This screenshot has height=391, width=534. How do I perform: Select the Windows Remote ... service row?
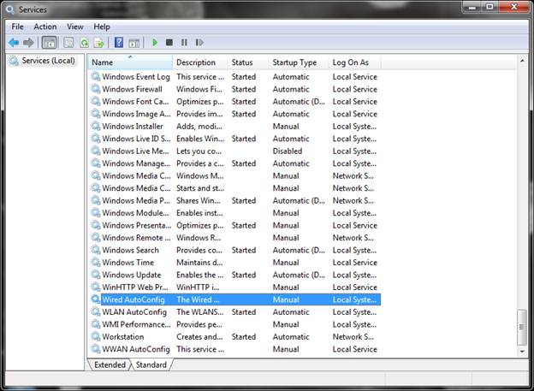[235, 237]
